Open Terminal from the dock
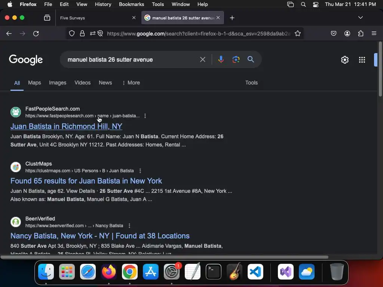This screenshot has height=287, width=383. pyautogui.click(x=214, y=272)
